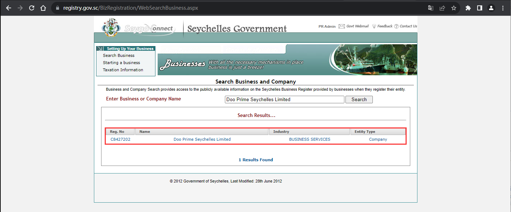View site info via padlock icon
The height and width of the screenshot is (212, 511).
[x=58, y=8]
